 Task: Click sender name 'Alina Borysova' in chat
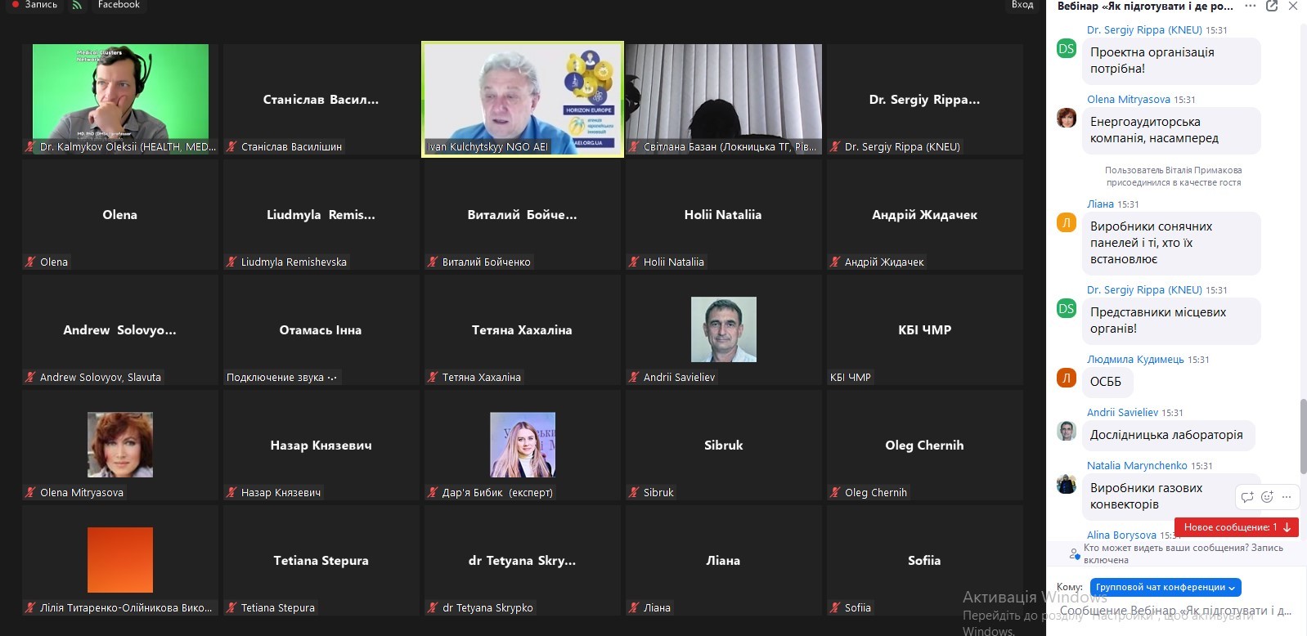pos(1121,535)
